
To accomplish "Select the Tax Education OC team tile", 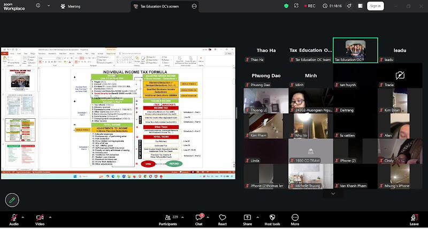I will coord(311,50).
